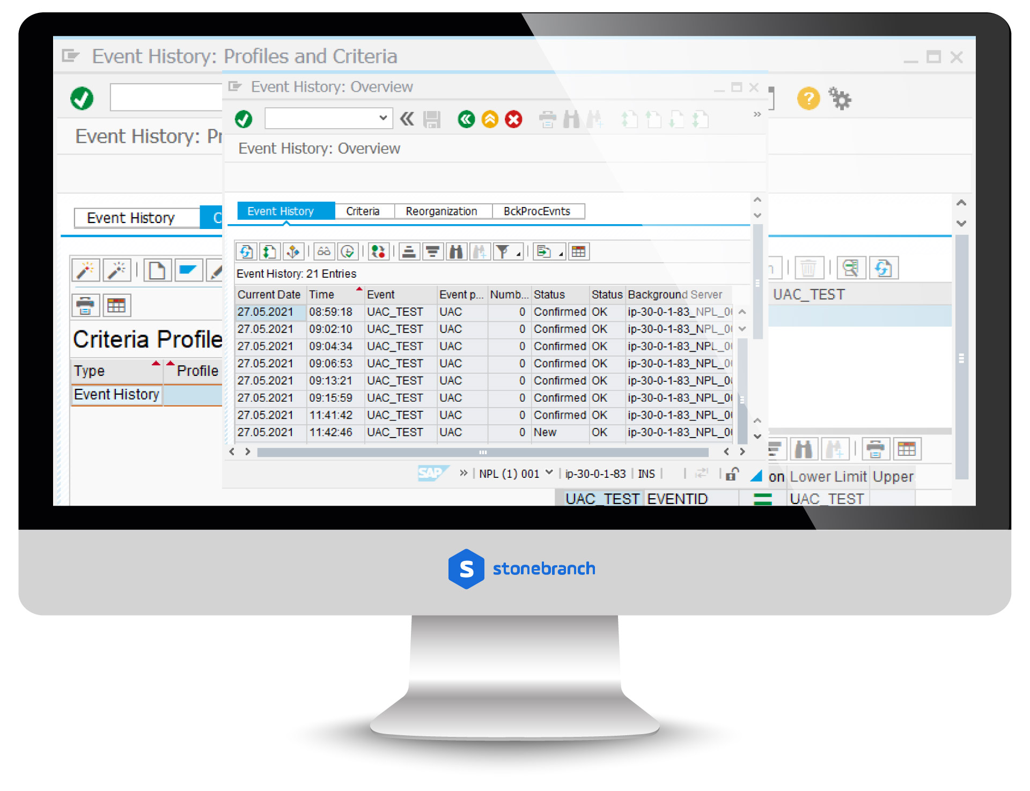
Task: Select Event History tab in Profiles background window
Action: click(136, 218)
